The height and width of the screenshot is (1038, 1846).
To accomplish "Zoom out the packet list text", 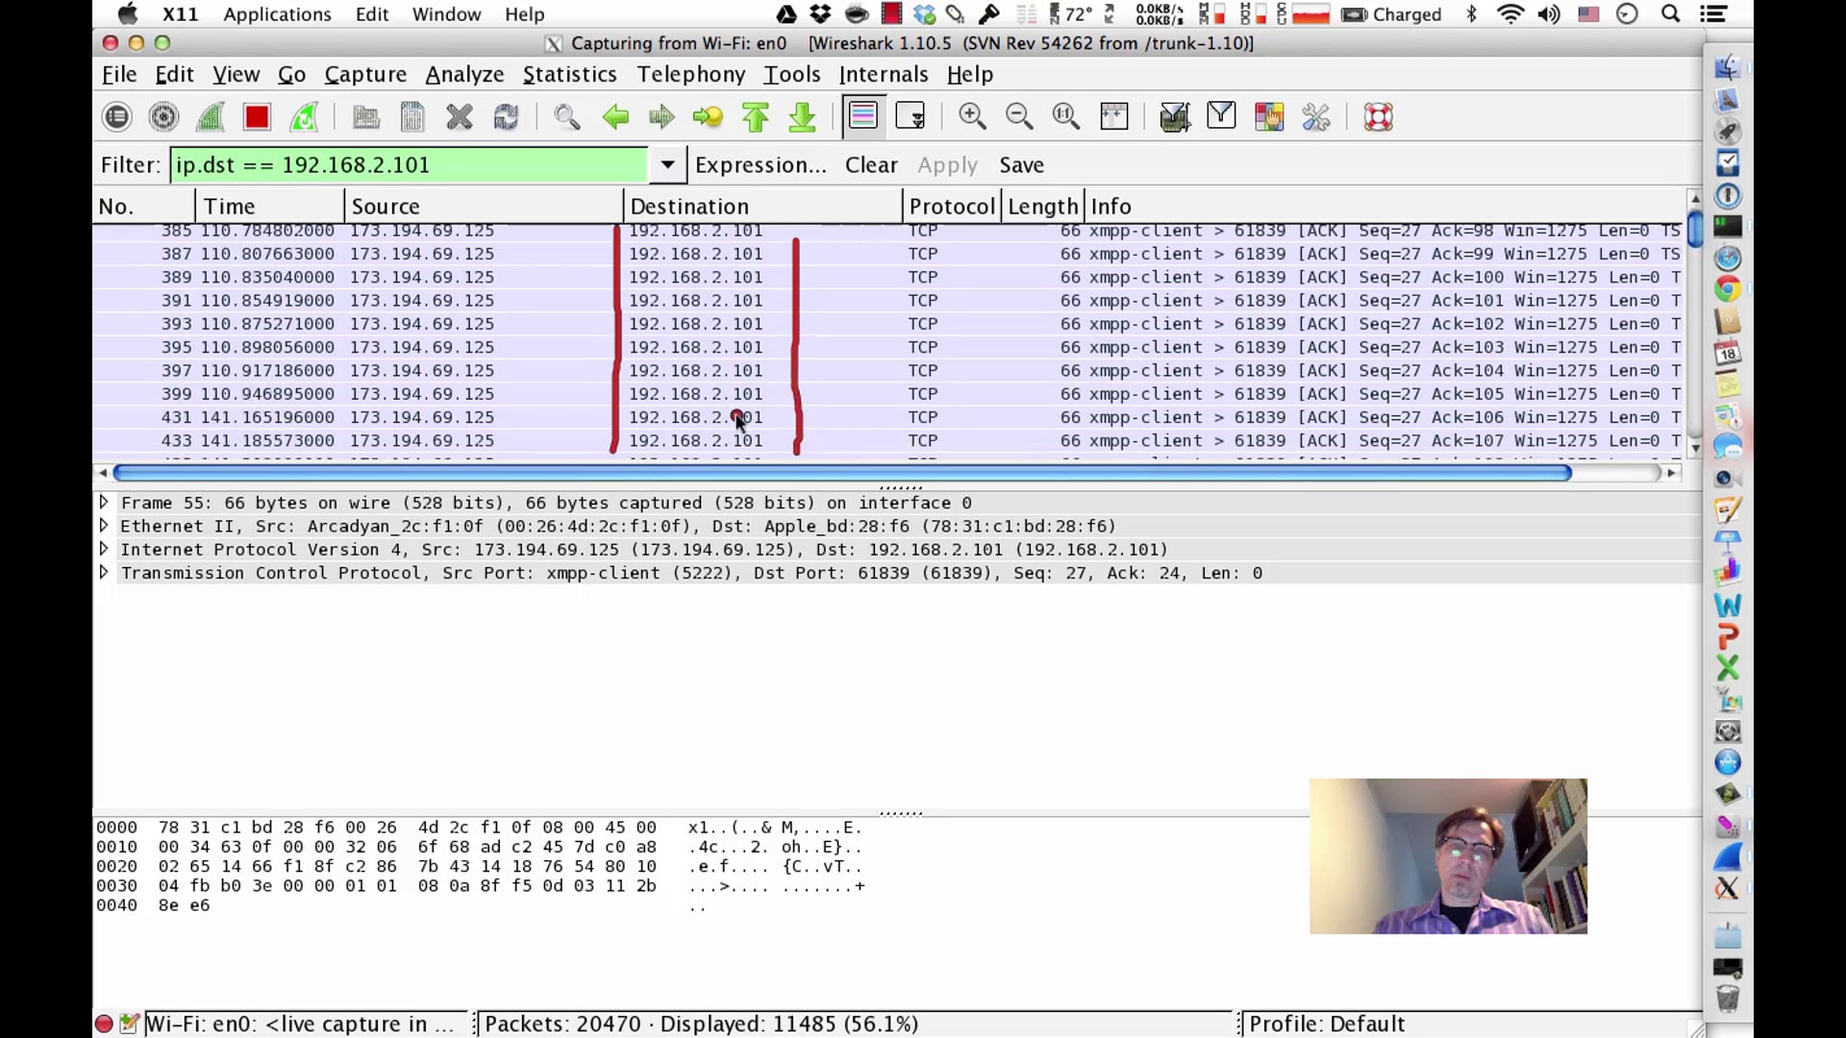I will (1019, 116).
